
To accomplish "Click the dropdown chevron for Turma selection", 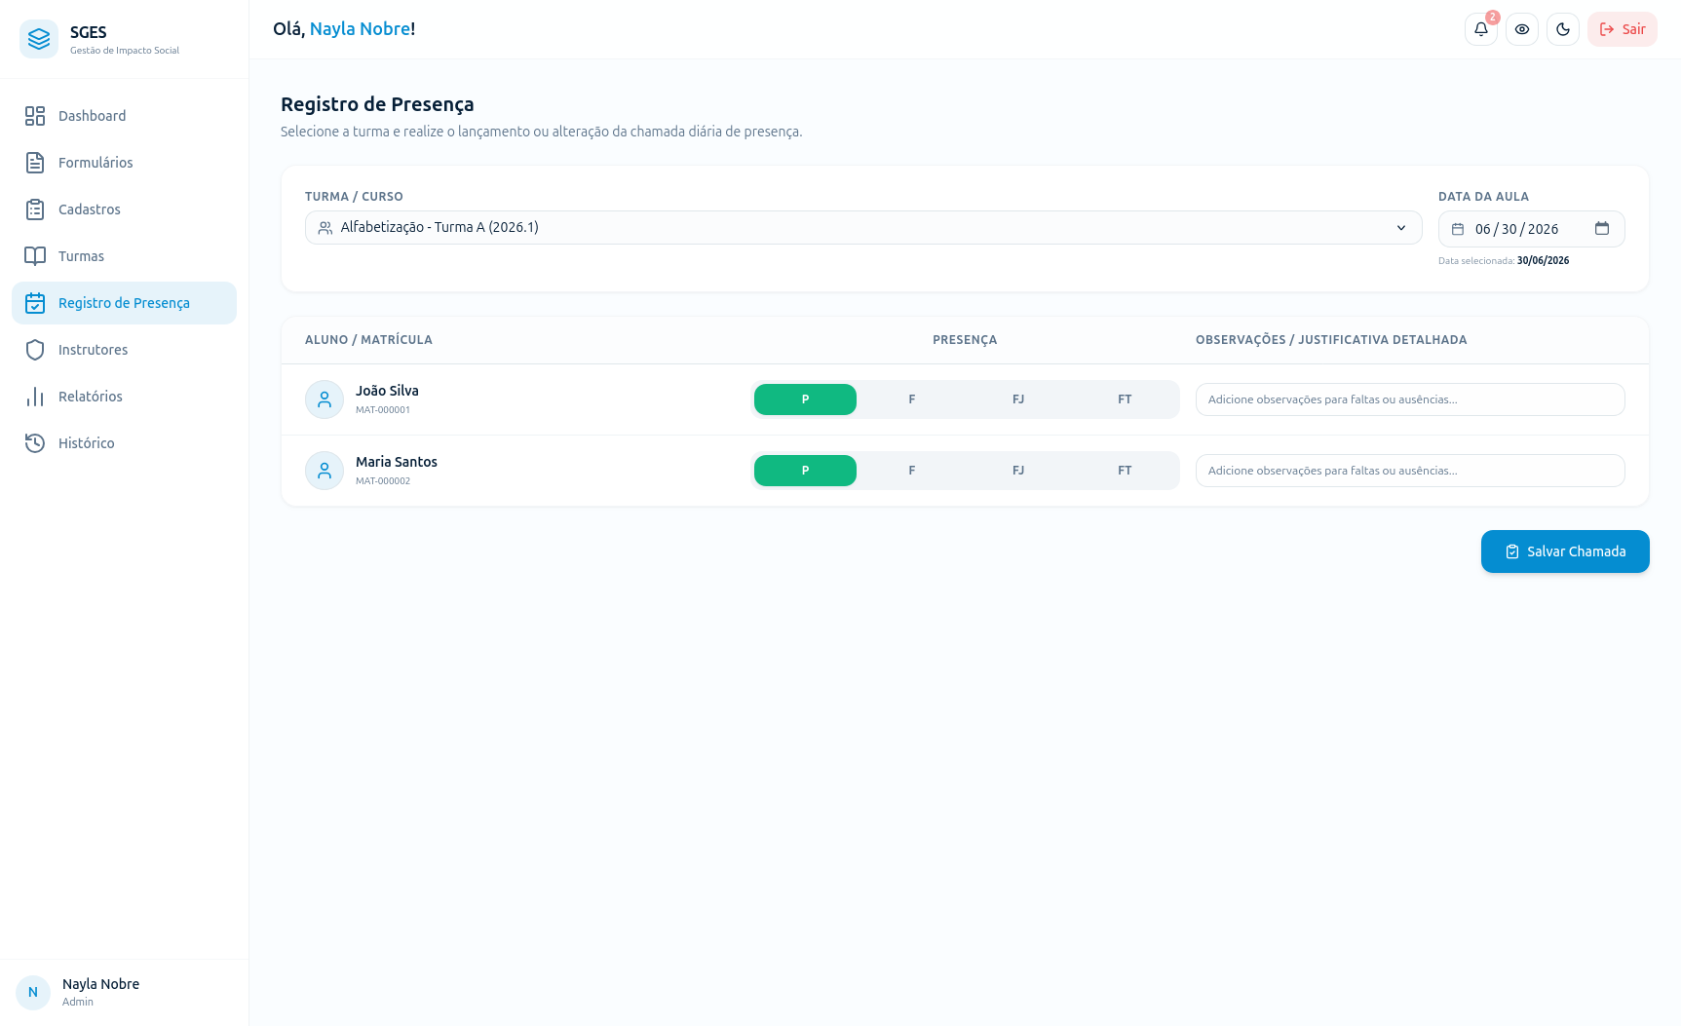I will click(x=1401, y=227).
